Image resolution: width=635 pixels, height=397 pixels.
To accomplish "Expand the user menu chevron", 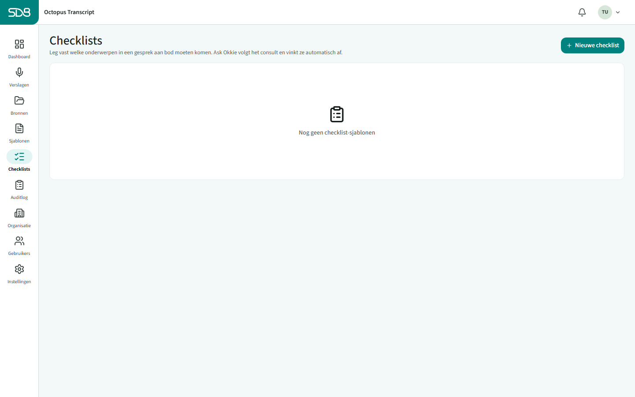I will click(618, 12).
